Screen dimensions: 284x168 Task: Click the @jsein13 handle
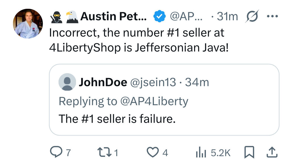pos(153,83)
